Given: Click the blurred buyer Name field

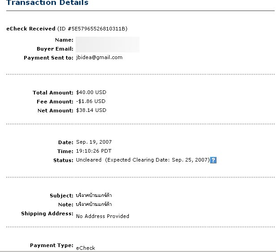Looking at the screenshot, I should click(x=107, y=40).
